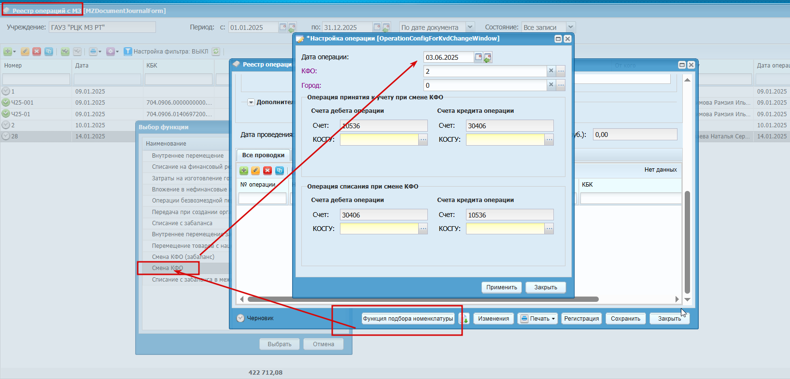Open the Состояние 'Все записи' dropdown
Viewport: 790px width, 379px height.
(571, 27)
